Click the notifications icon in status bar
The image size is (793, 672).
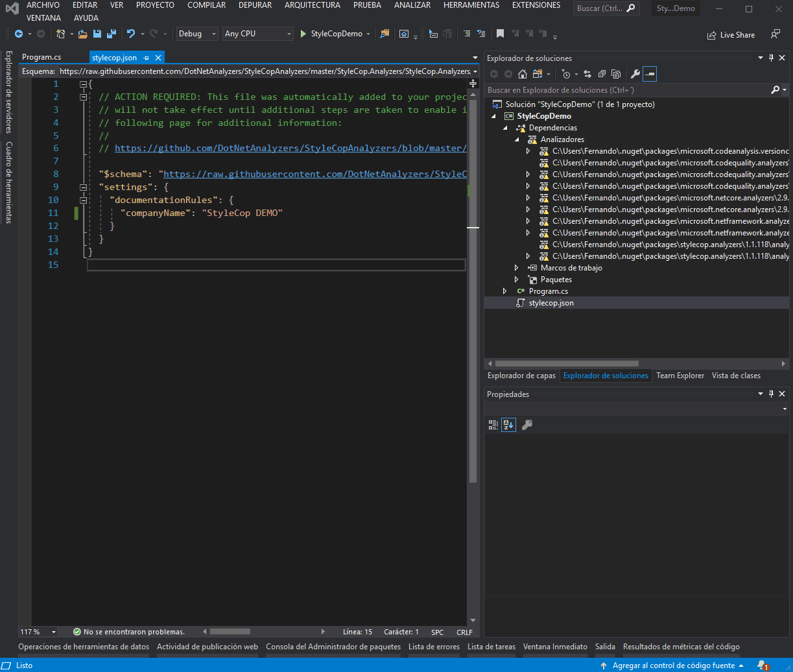pos(763,666)
